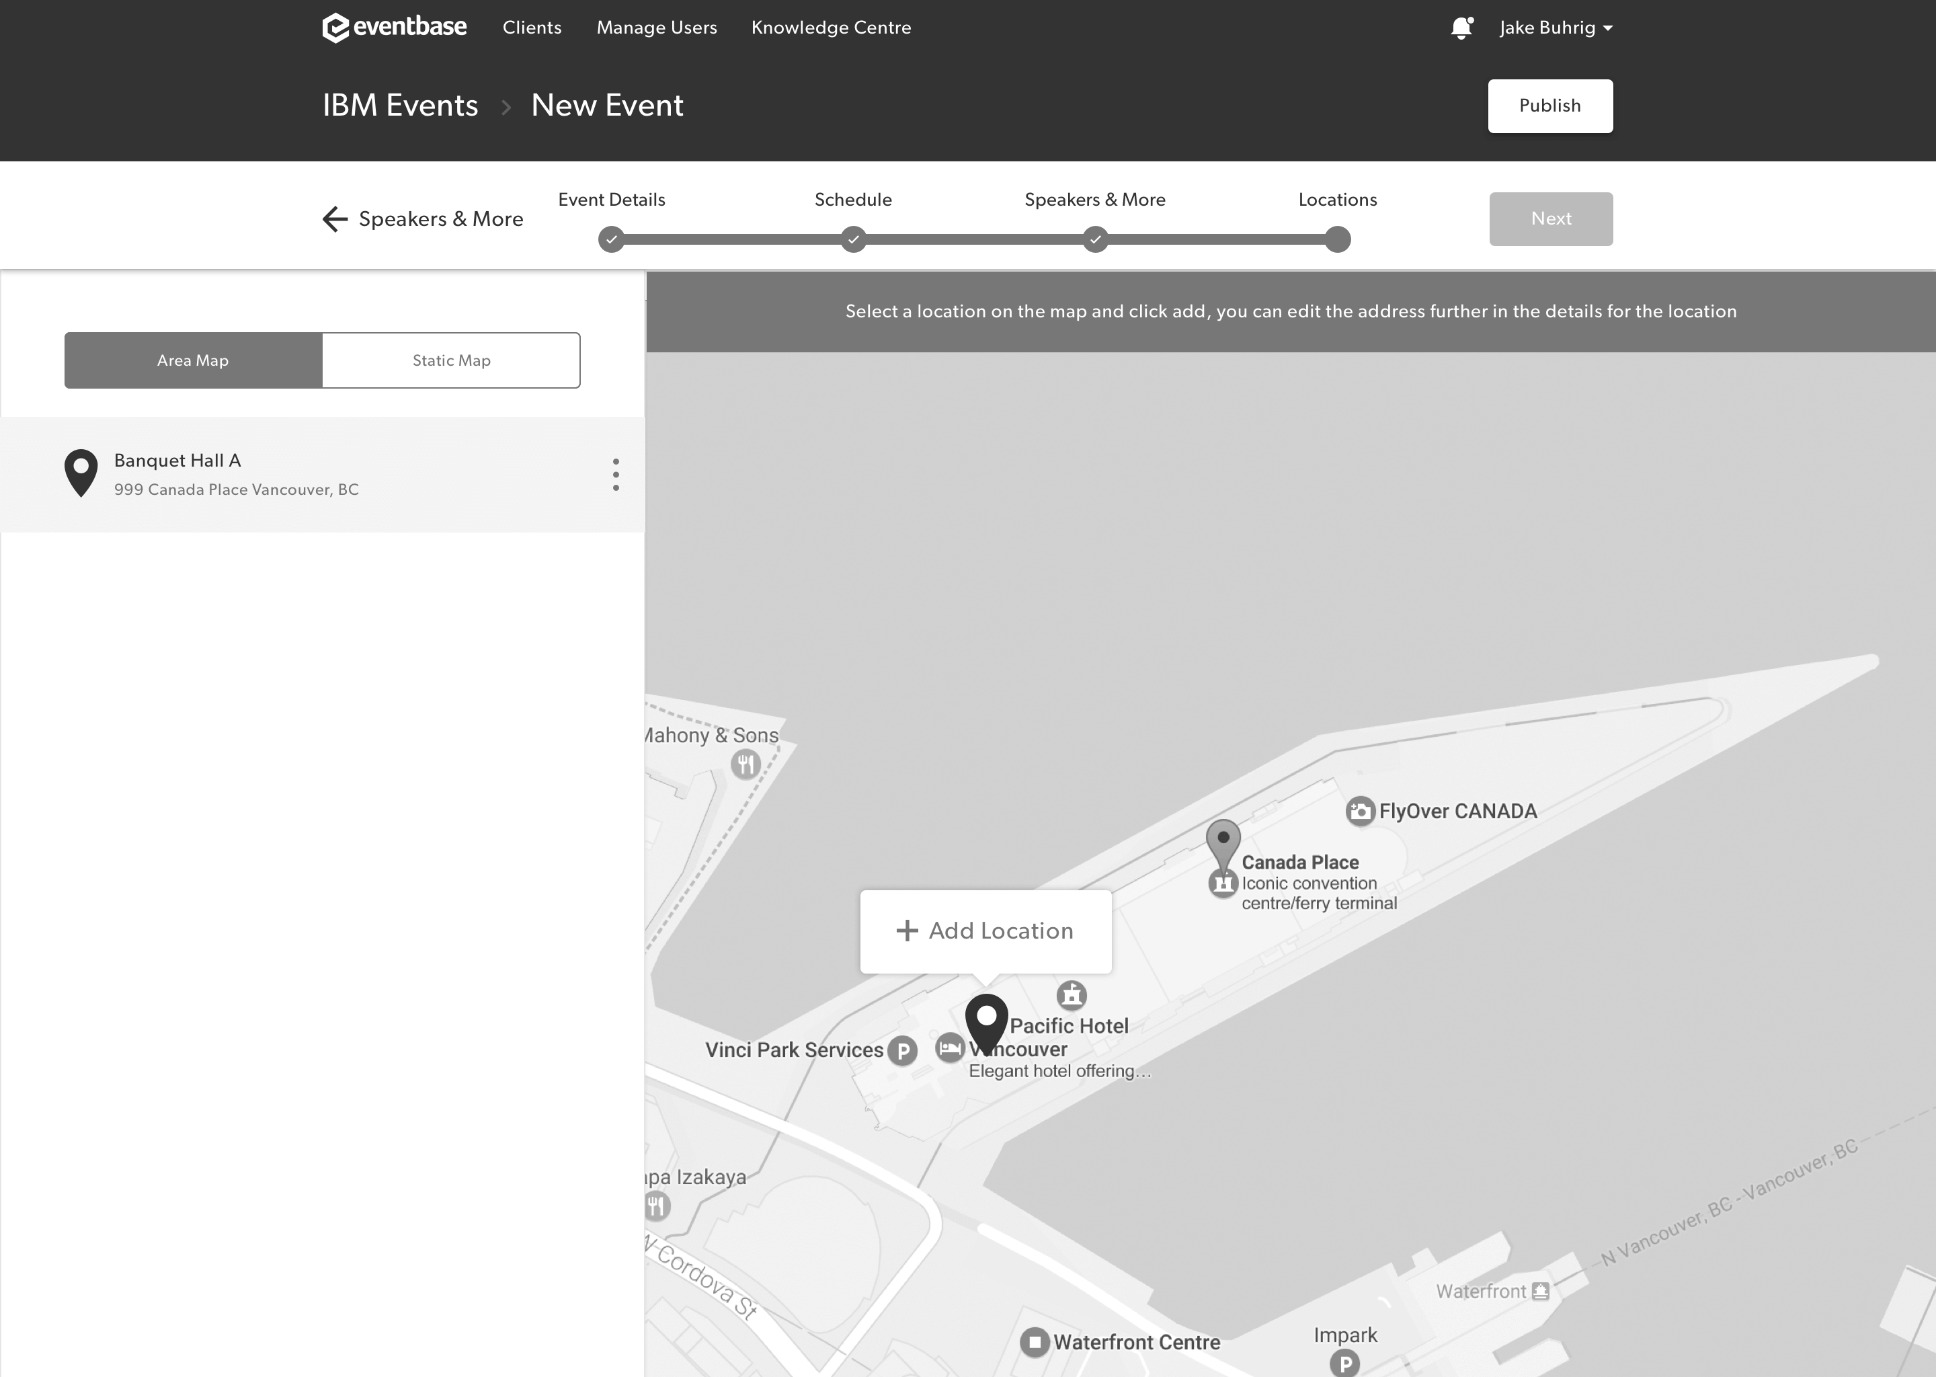Click the IBM Events breadcrumb
Image resolution: width=1936 pixels, height=1377 pixels.
click(400, 105)
